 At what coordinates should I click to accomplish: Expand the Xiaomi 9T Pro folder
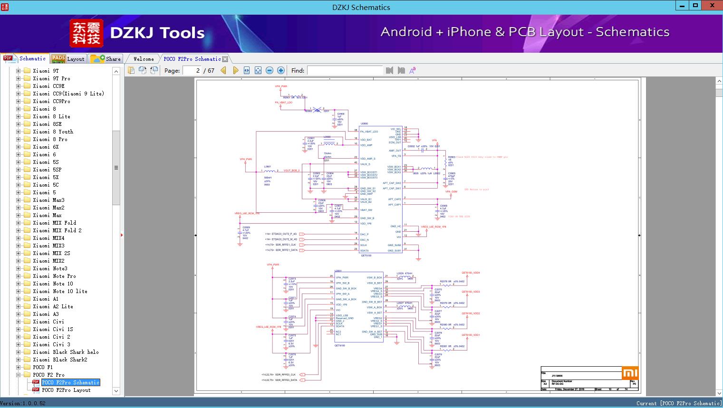(19, 78)
